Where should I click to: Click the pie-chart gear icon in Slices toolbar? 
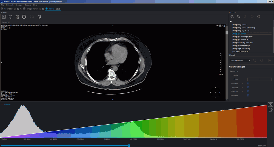(39, 17)
